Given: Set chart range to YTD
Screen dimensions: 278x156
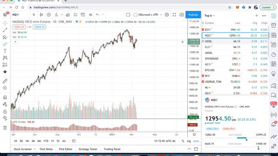Looking at the screenshot, I should [46, 141].
